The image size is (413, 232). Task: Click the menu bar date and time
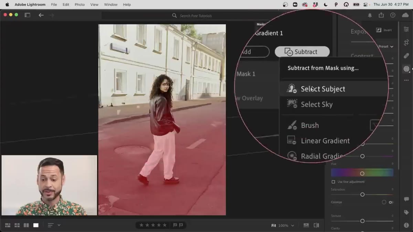tap(391, 4)
